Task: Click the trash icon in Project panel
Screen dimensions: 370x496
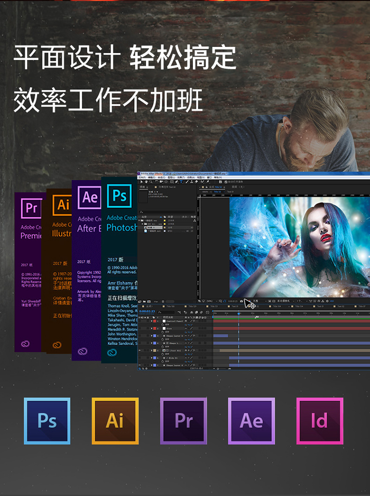Action: click(x=163, y=301)
